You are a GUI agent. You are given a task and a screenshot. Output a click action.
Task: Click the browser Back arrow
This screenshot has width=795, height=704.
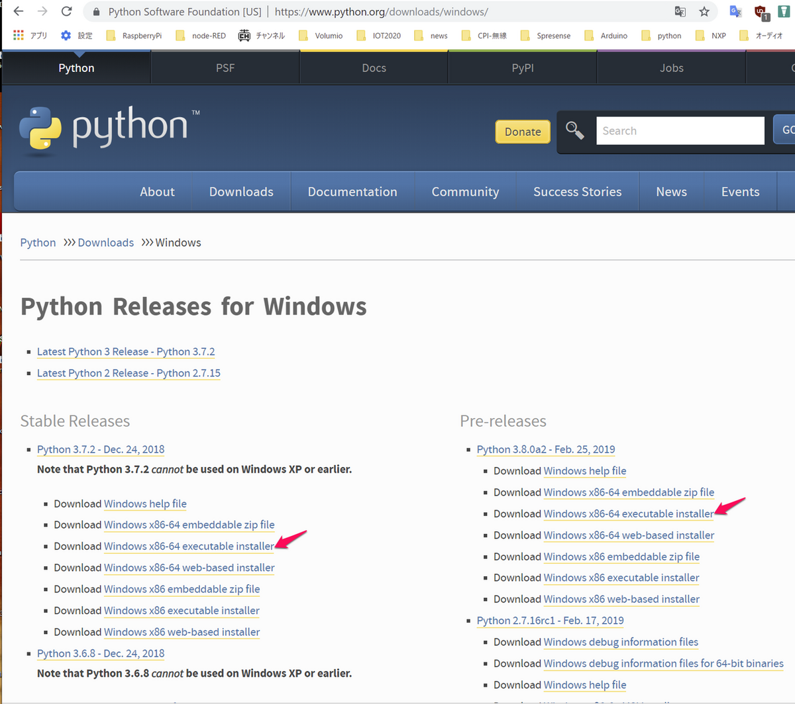coord(19,11)
